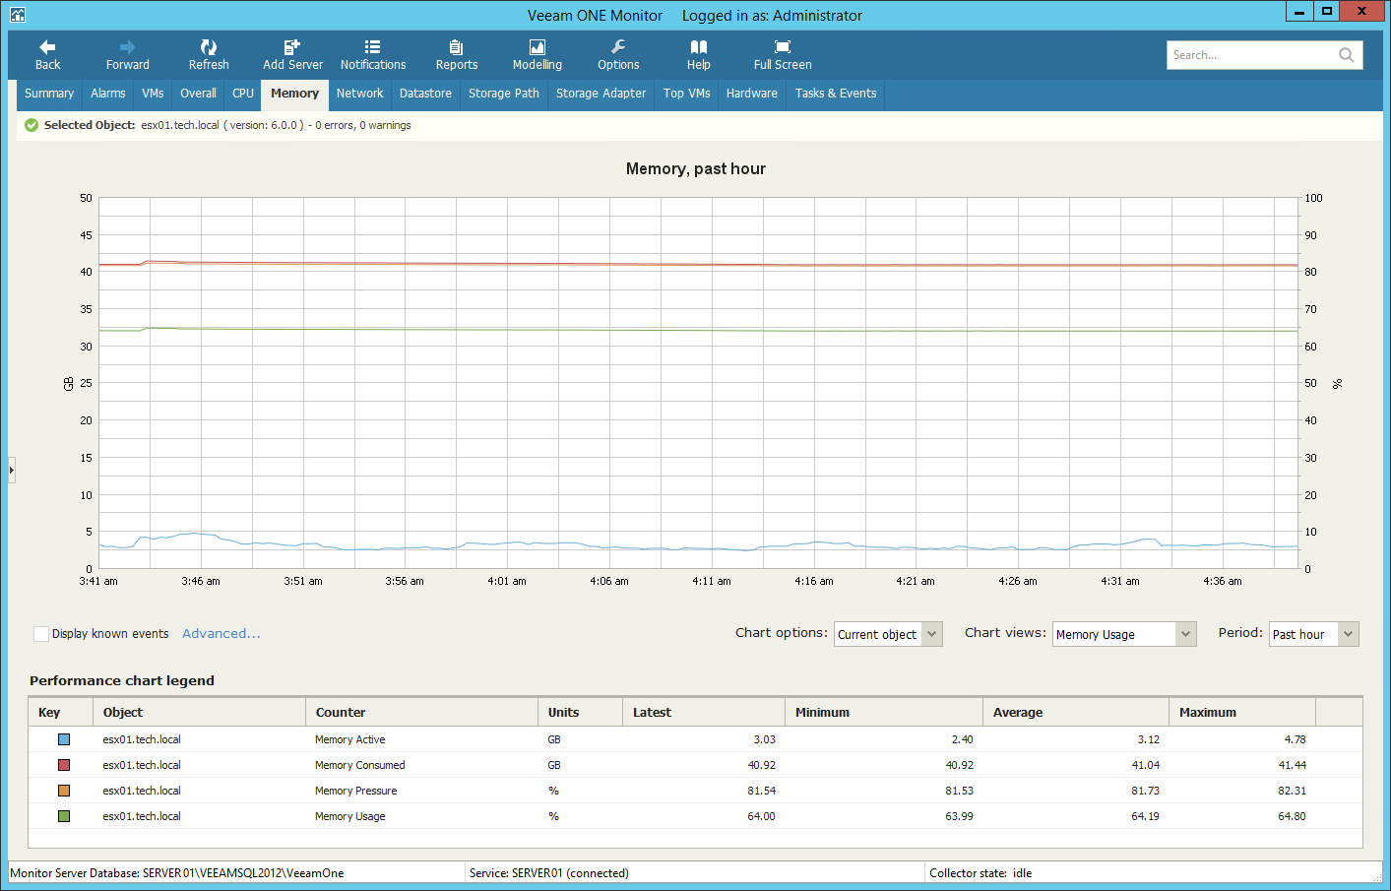The image size is (1391, 891).
Task: Sort legend by Counter column header
Action: click(422, 712)
